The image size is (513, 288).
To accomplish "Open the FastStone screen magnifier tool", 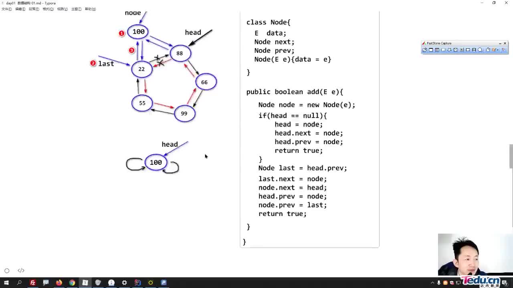I will point(480,50).
